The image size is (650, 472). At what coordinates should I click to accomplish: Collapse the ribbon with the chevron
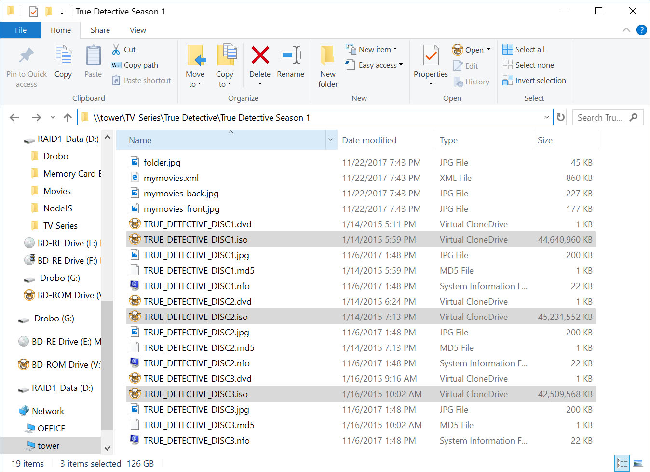(x=626, y=30)
